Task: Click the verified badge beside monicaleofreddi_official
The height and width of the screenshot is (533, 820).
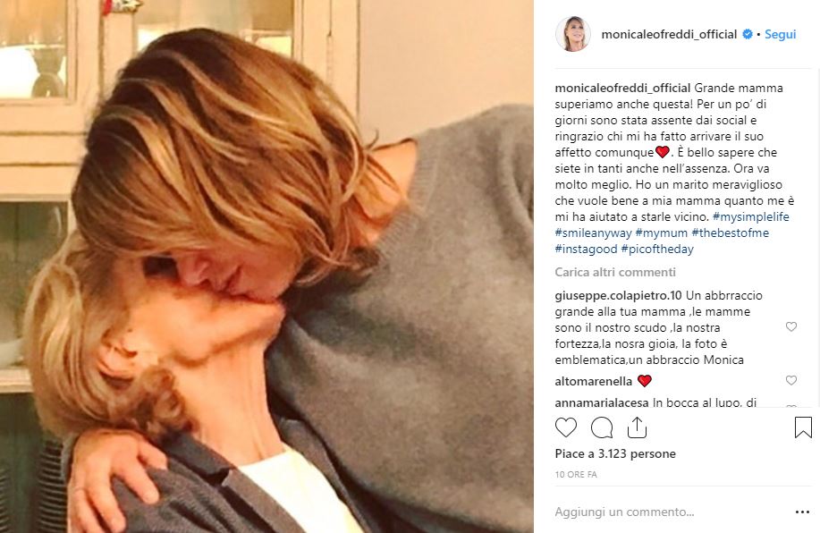Action: click(x=748, y=34)
